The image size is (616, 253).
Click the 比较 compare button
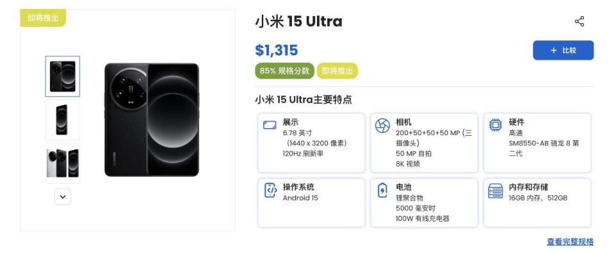pos(563,50)
